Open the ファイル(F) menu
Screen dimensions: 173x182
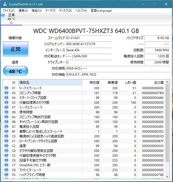point(8,11)
